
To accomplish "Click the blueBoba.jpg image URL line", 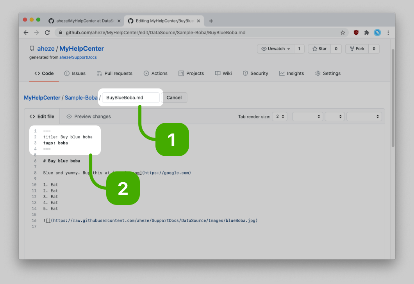I will [150, 220].
